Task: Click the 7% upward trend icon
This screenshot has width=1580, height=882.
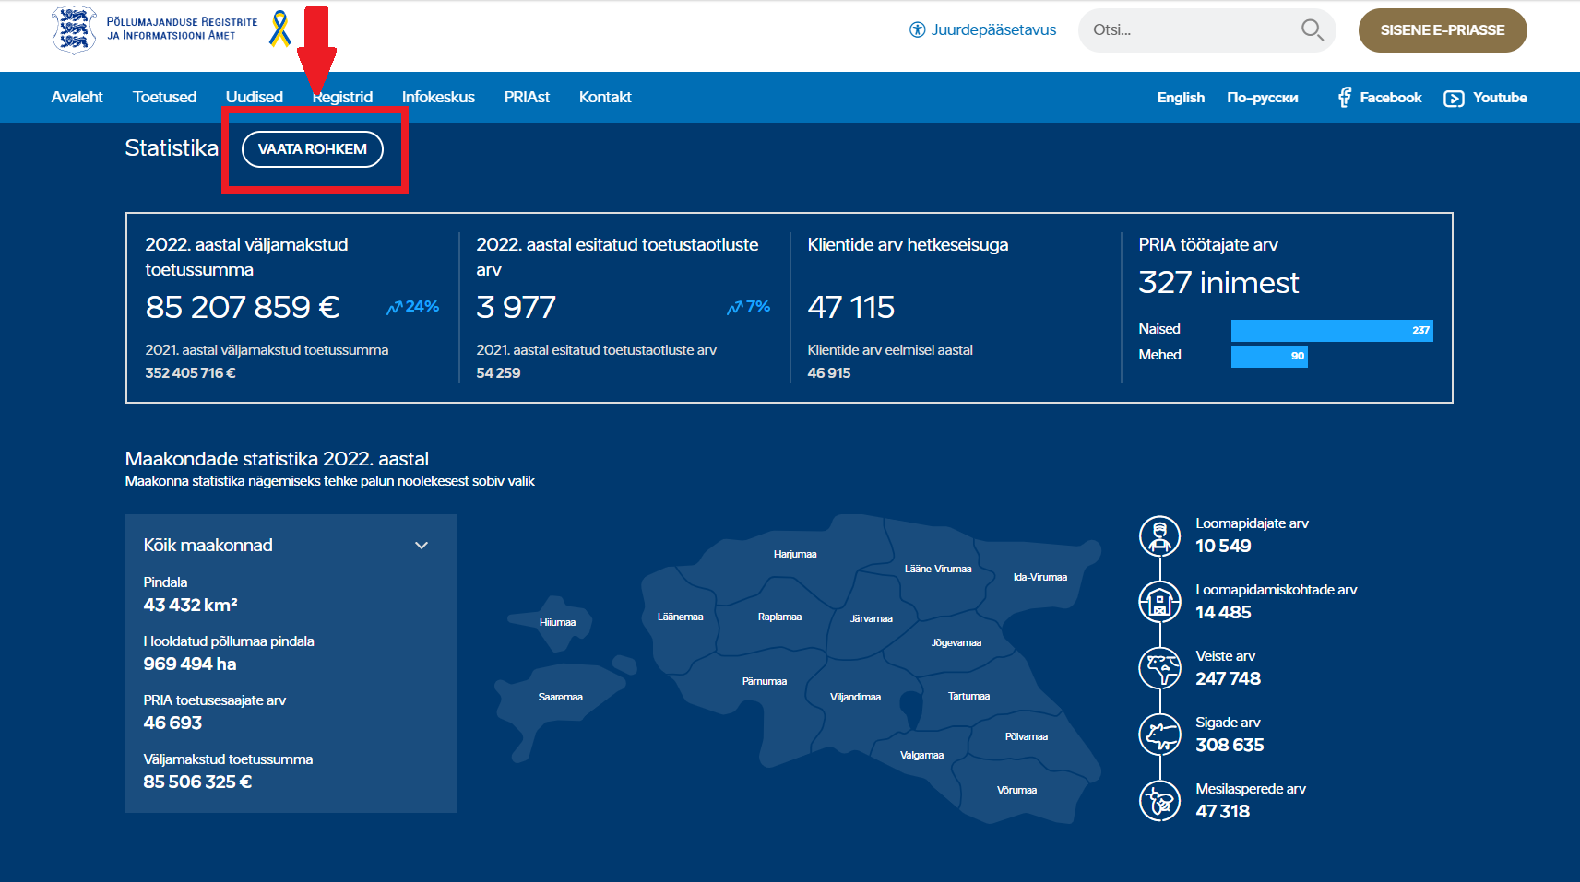Action: [735, 307]
